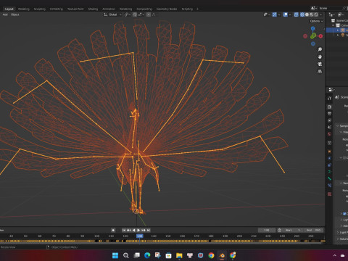The height and width of the screenshot is (261, 348).
Task: Jump to the timeline start frame
Action: click(x=124, y=230)
